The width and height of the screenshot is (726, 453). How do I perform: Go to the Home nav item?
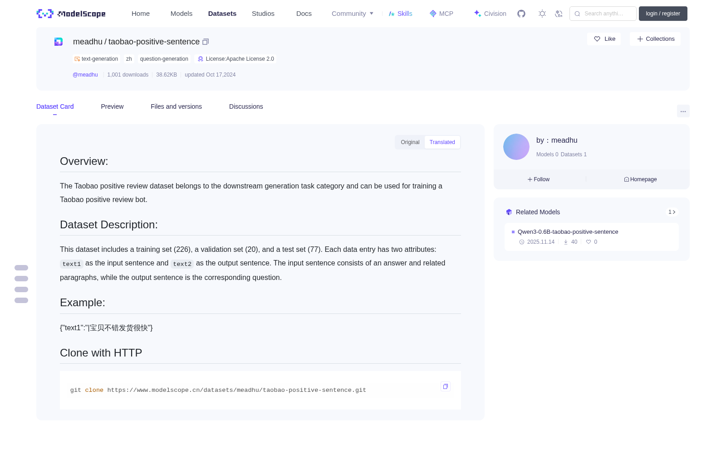tap(141, 14)
